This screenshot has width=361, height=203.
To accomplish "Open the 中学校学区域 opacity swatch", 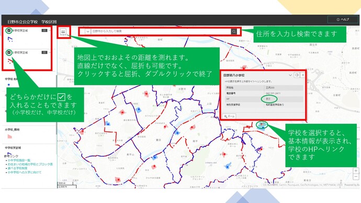I will [x=44, y=30].
